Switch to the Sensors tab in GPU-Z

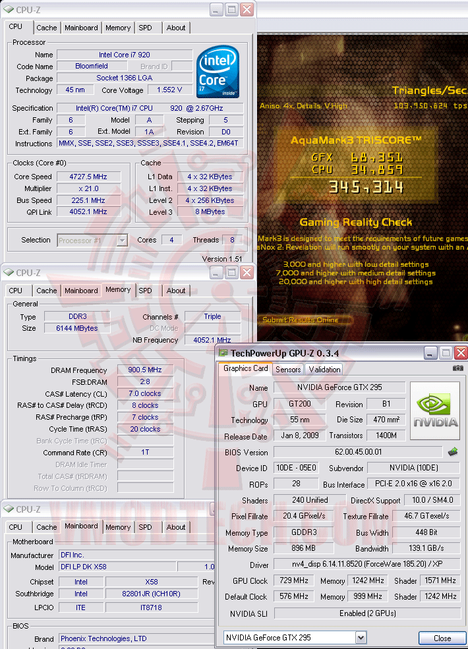(288, 370)
